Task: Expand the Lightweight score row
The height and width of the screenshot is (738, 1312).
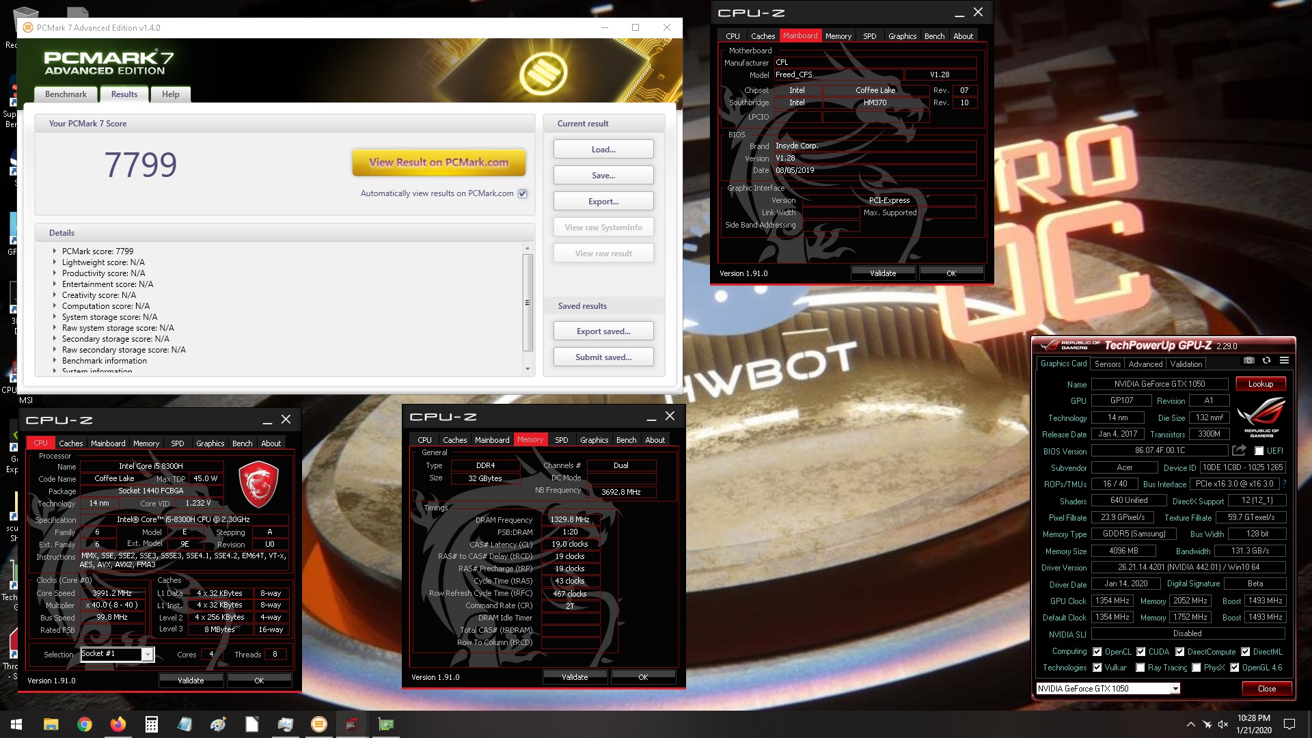Action: [54, 262]
